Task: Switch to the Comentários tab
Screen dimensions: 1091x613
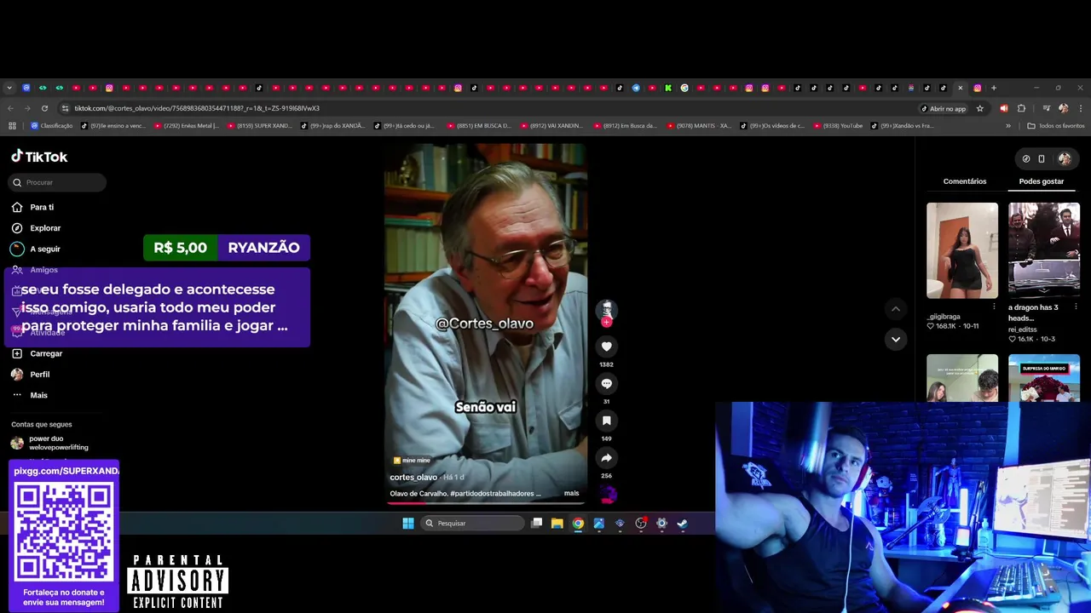Action: (x=965, y=181)
